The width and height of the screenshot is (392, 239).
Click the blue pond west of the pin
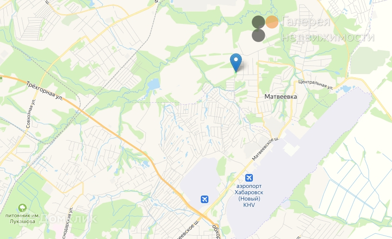click(x=153, y=85)
